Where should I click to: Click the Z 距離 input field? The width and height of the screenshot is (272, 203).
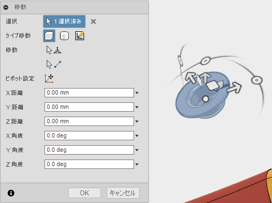tap(89, 122)
